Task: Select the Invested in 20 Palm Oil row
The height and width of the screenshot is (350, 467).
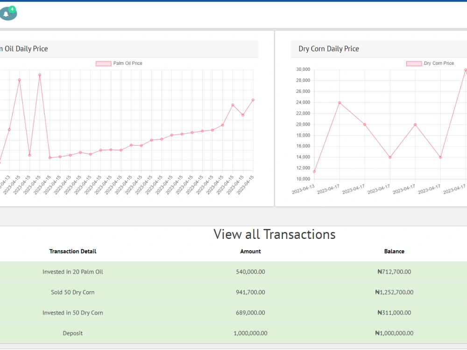Action: pyautogui.click(x=233, y=272)
